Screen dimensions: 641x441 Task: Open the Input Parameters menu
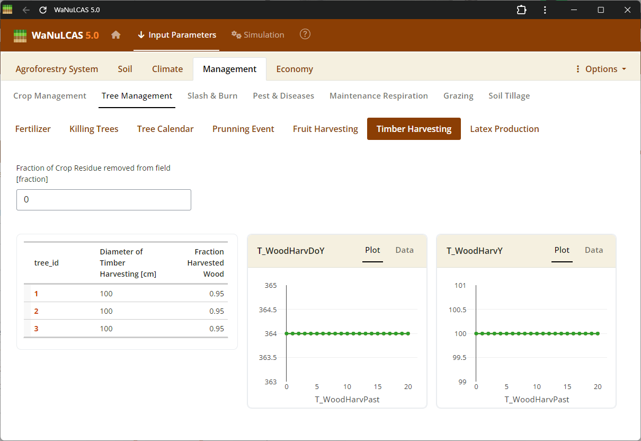pos(177,35)
